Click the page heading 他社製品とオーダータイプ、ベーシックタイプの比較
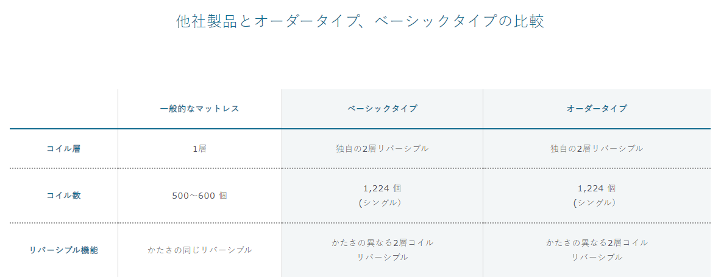Image resolution: width=721 pixels, height=277 pixels. pos(360,22)
